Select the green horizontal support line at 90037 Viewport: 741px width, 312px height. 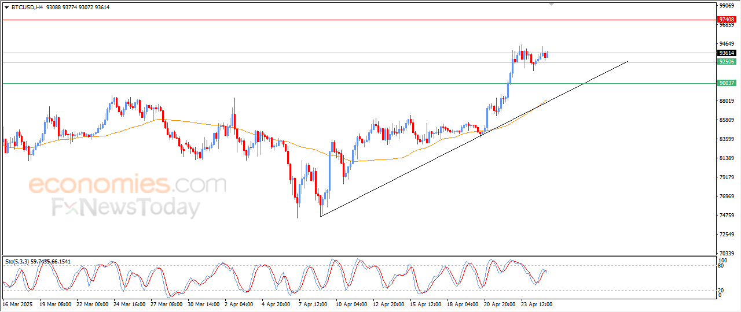tap(359, 83)
